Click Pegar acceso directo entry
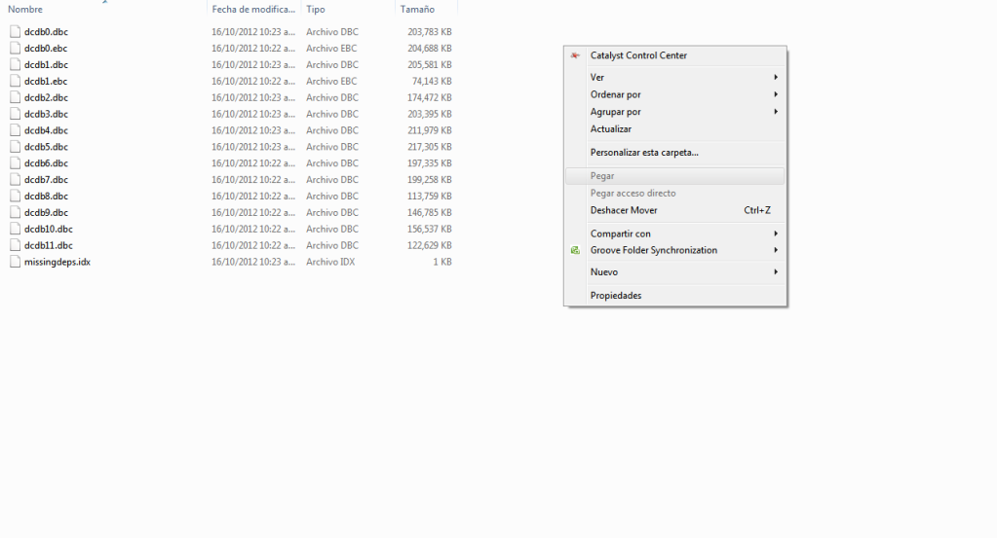 point(675,193)
